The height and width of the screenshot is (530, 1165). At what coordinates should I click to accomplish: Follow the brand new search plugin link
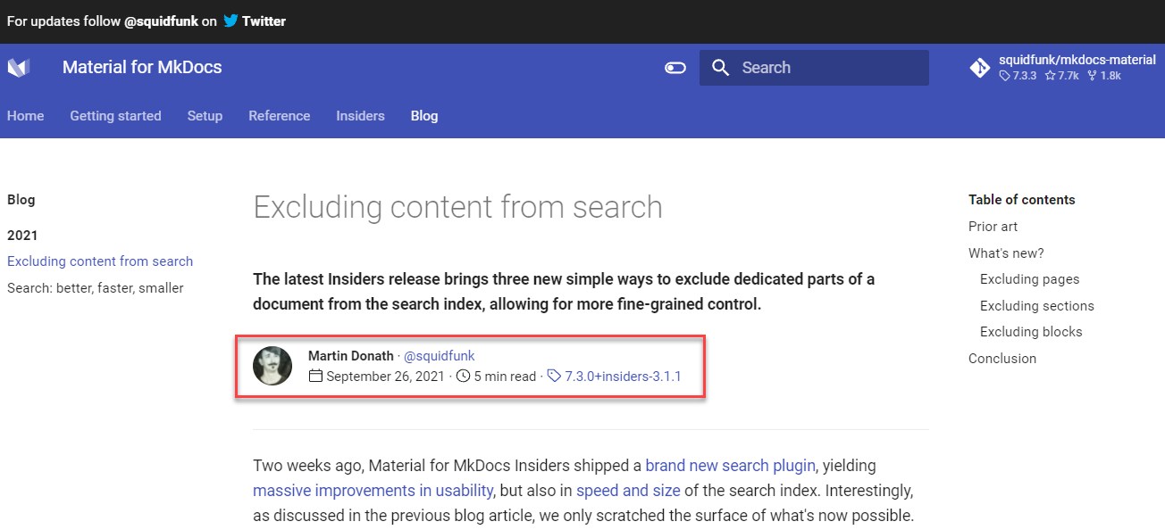click(730, 465)
